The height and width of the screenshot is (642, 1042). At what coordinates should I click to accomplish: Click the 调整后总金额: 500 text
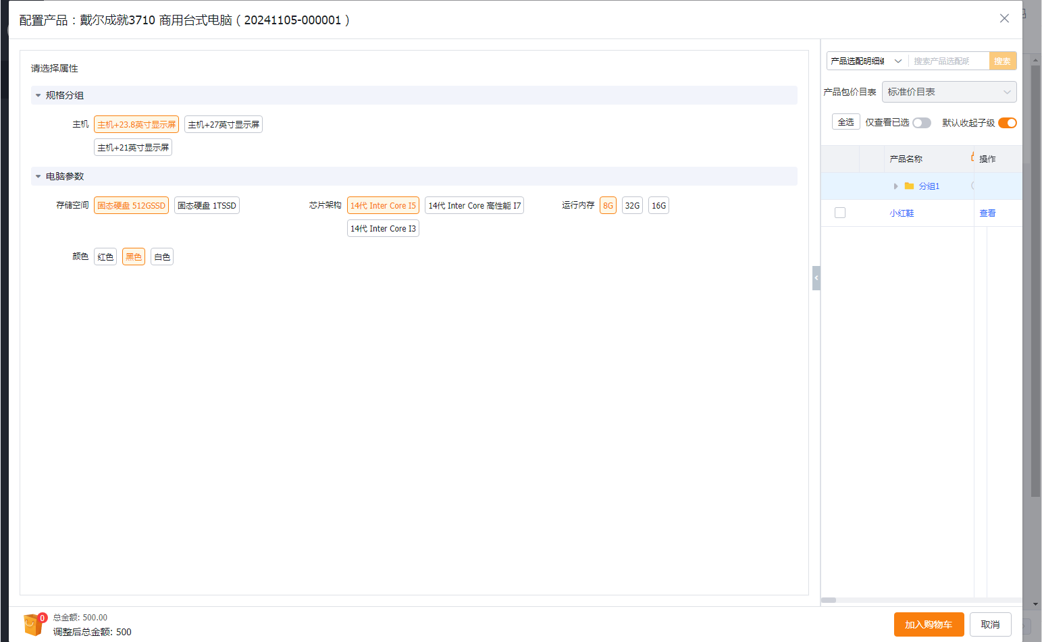coord(93,633)
